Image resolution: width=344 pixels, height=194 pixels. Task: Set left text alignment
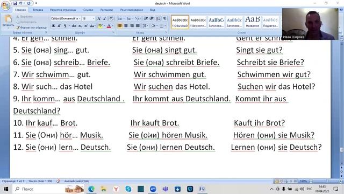(x=120, y=26)
